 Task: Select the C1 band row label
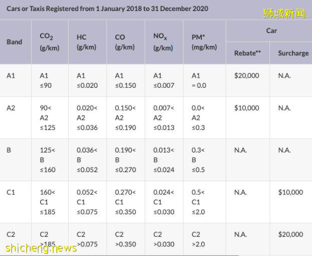(11, 192)
